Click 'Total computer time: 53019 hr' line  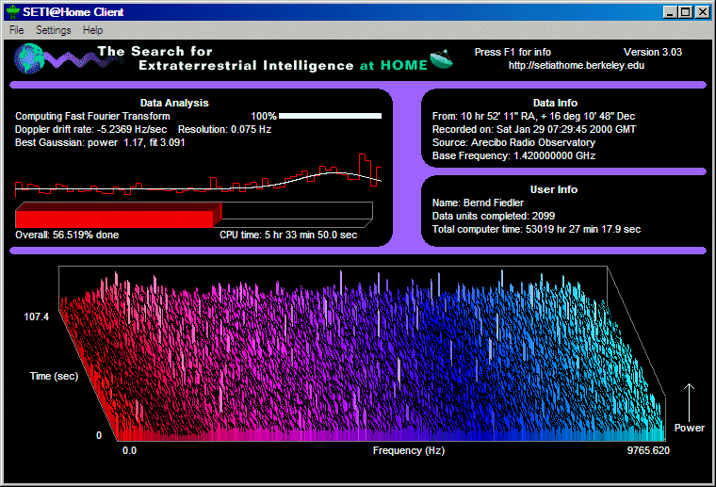tap(536, 229)
